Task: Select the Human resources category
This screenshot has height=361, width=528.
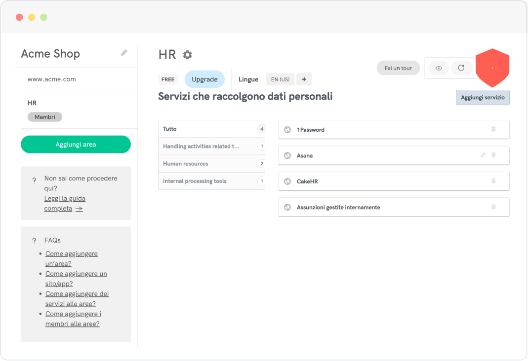Action: click(211, 164)
